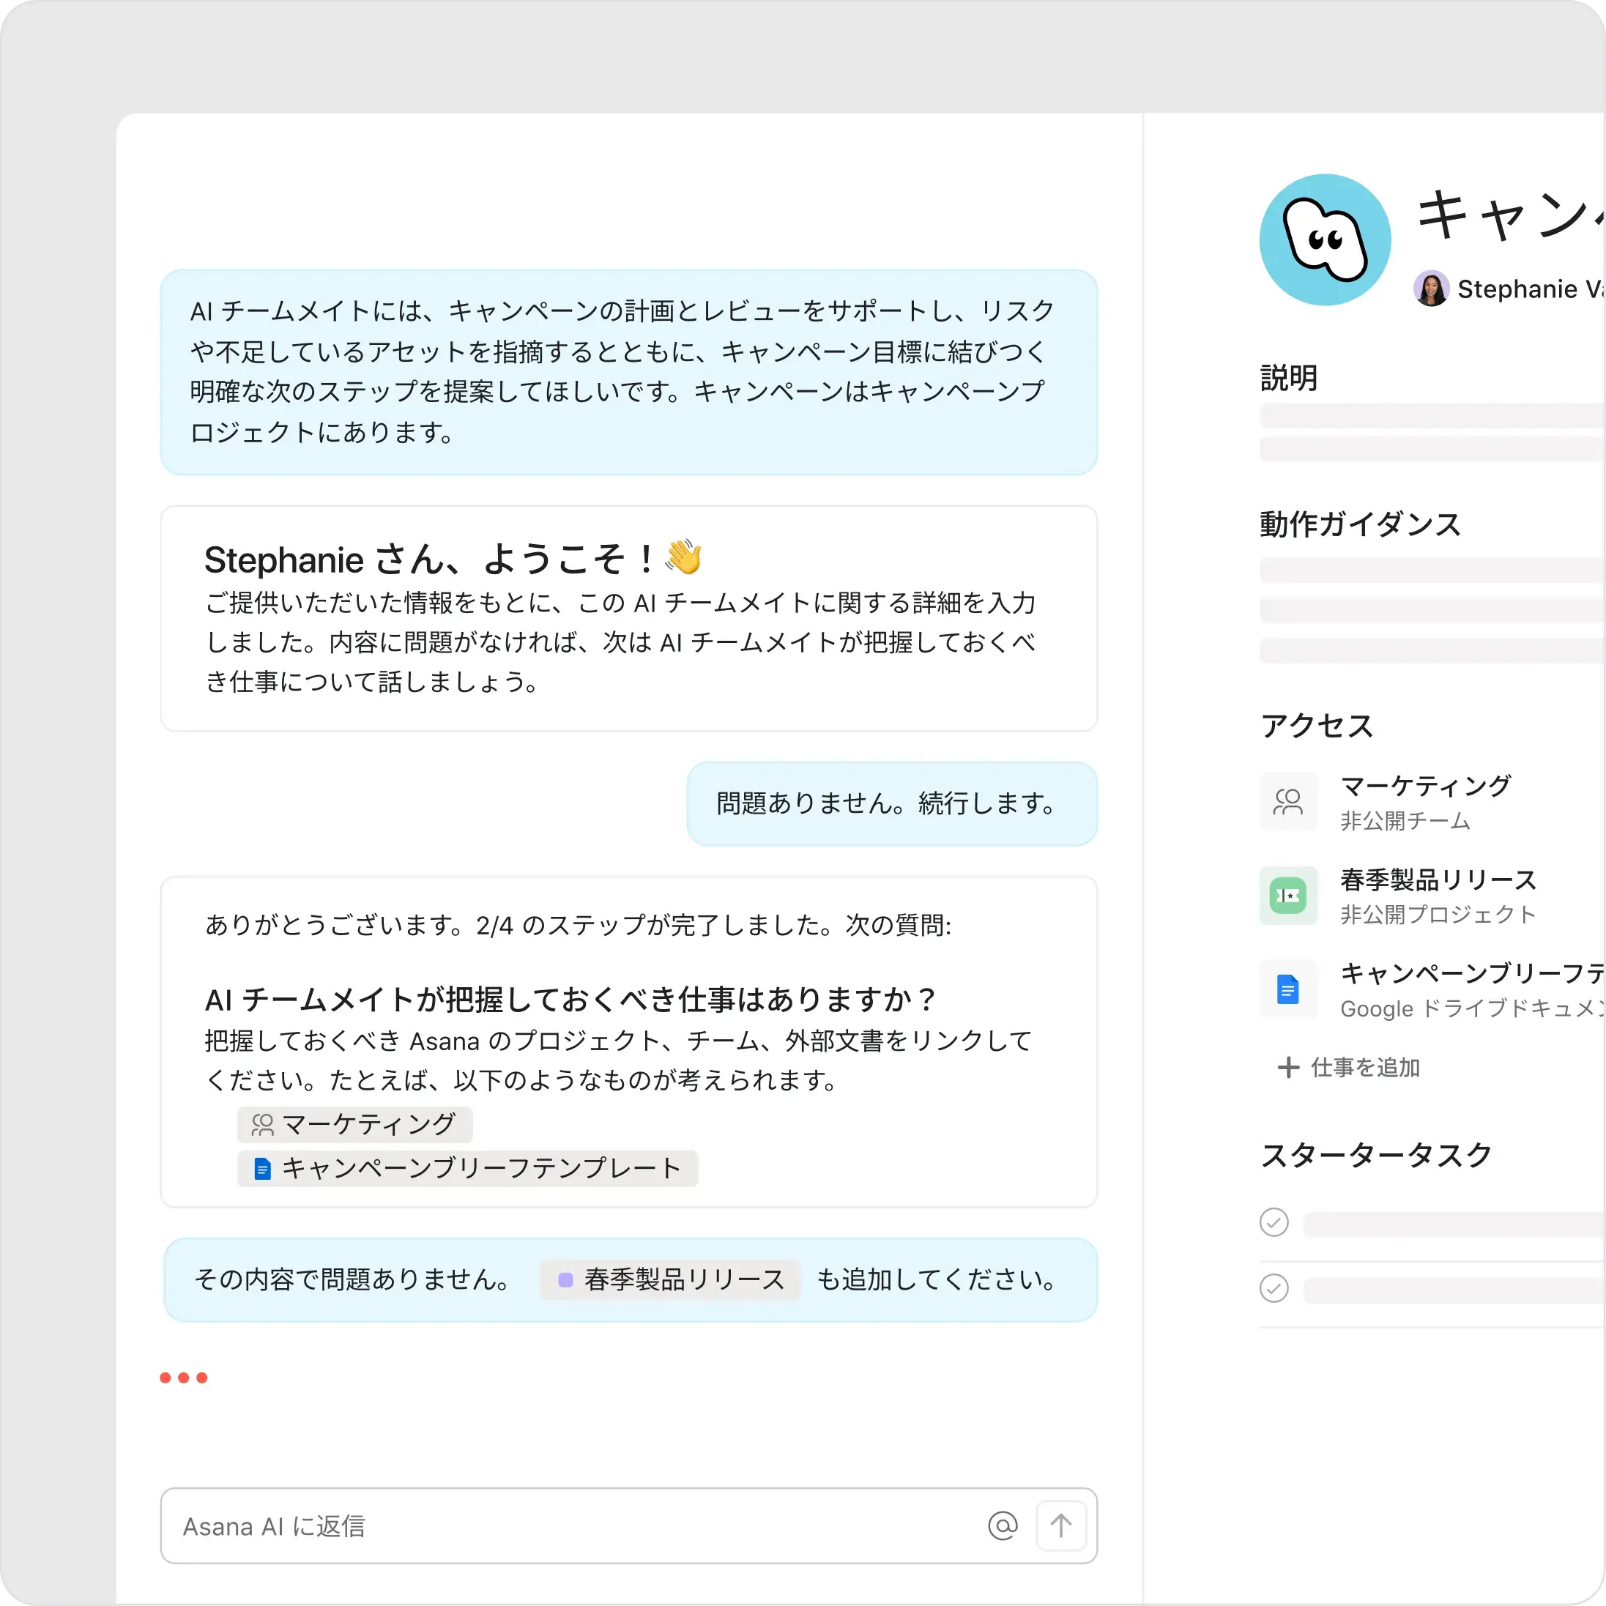Image resolution: width=1606 pixels, height=1606 pixels.
Task: Click the document icon on キャンペーンブリーフテンプレート chip
Action: (x=262, y=1168)
